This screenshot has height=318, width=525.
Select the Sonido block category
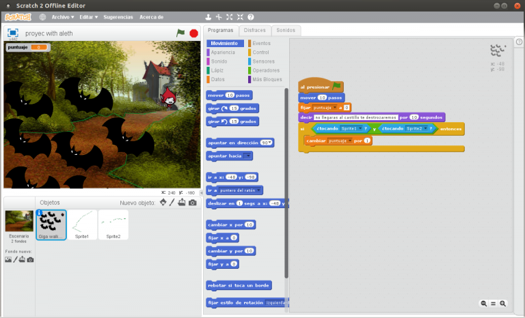click(217, 61)
